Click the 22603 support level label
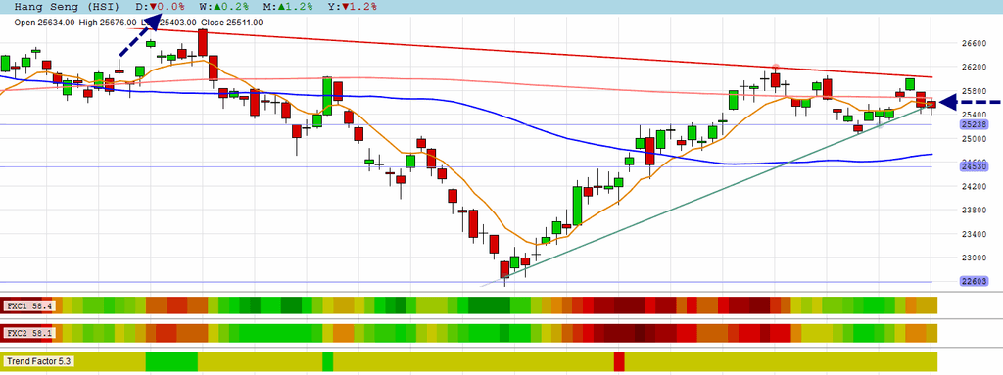 (x=974, y=282)
